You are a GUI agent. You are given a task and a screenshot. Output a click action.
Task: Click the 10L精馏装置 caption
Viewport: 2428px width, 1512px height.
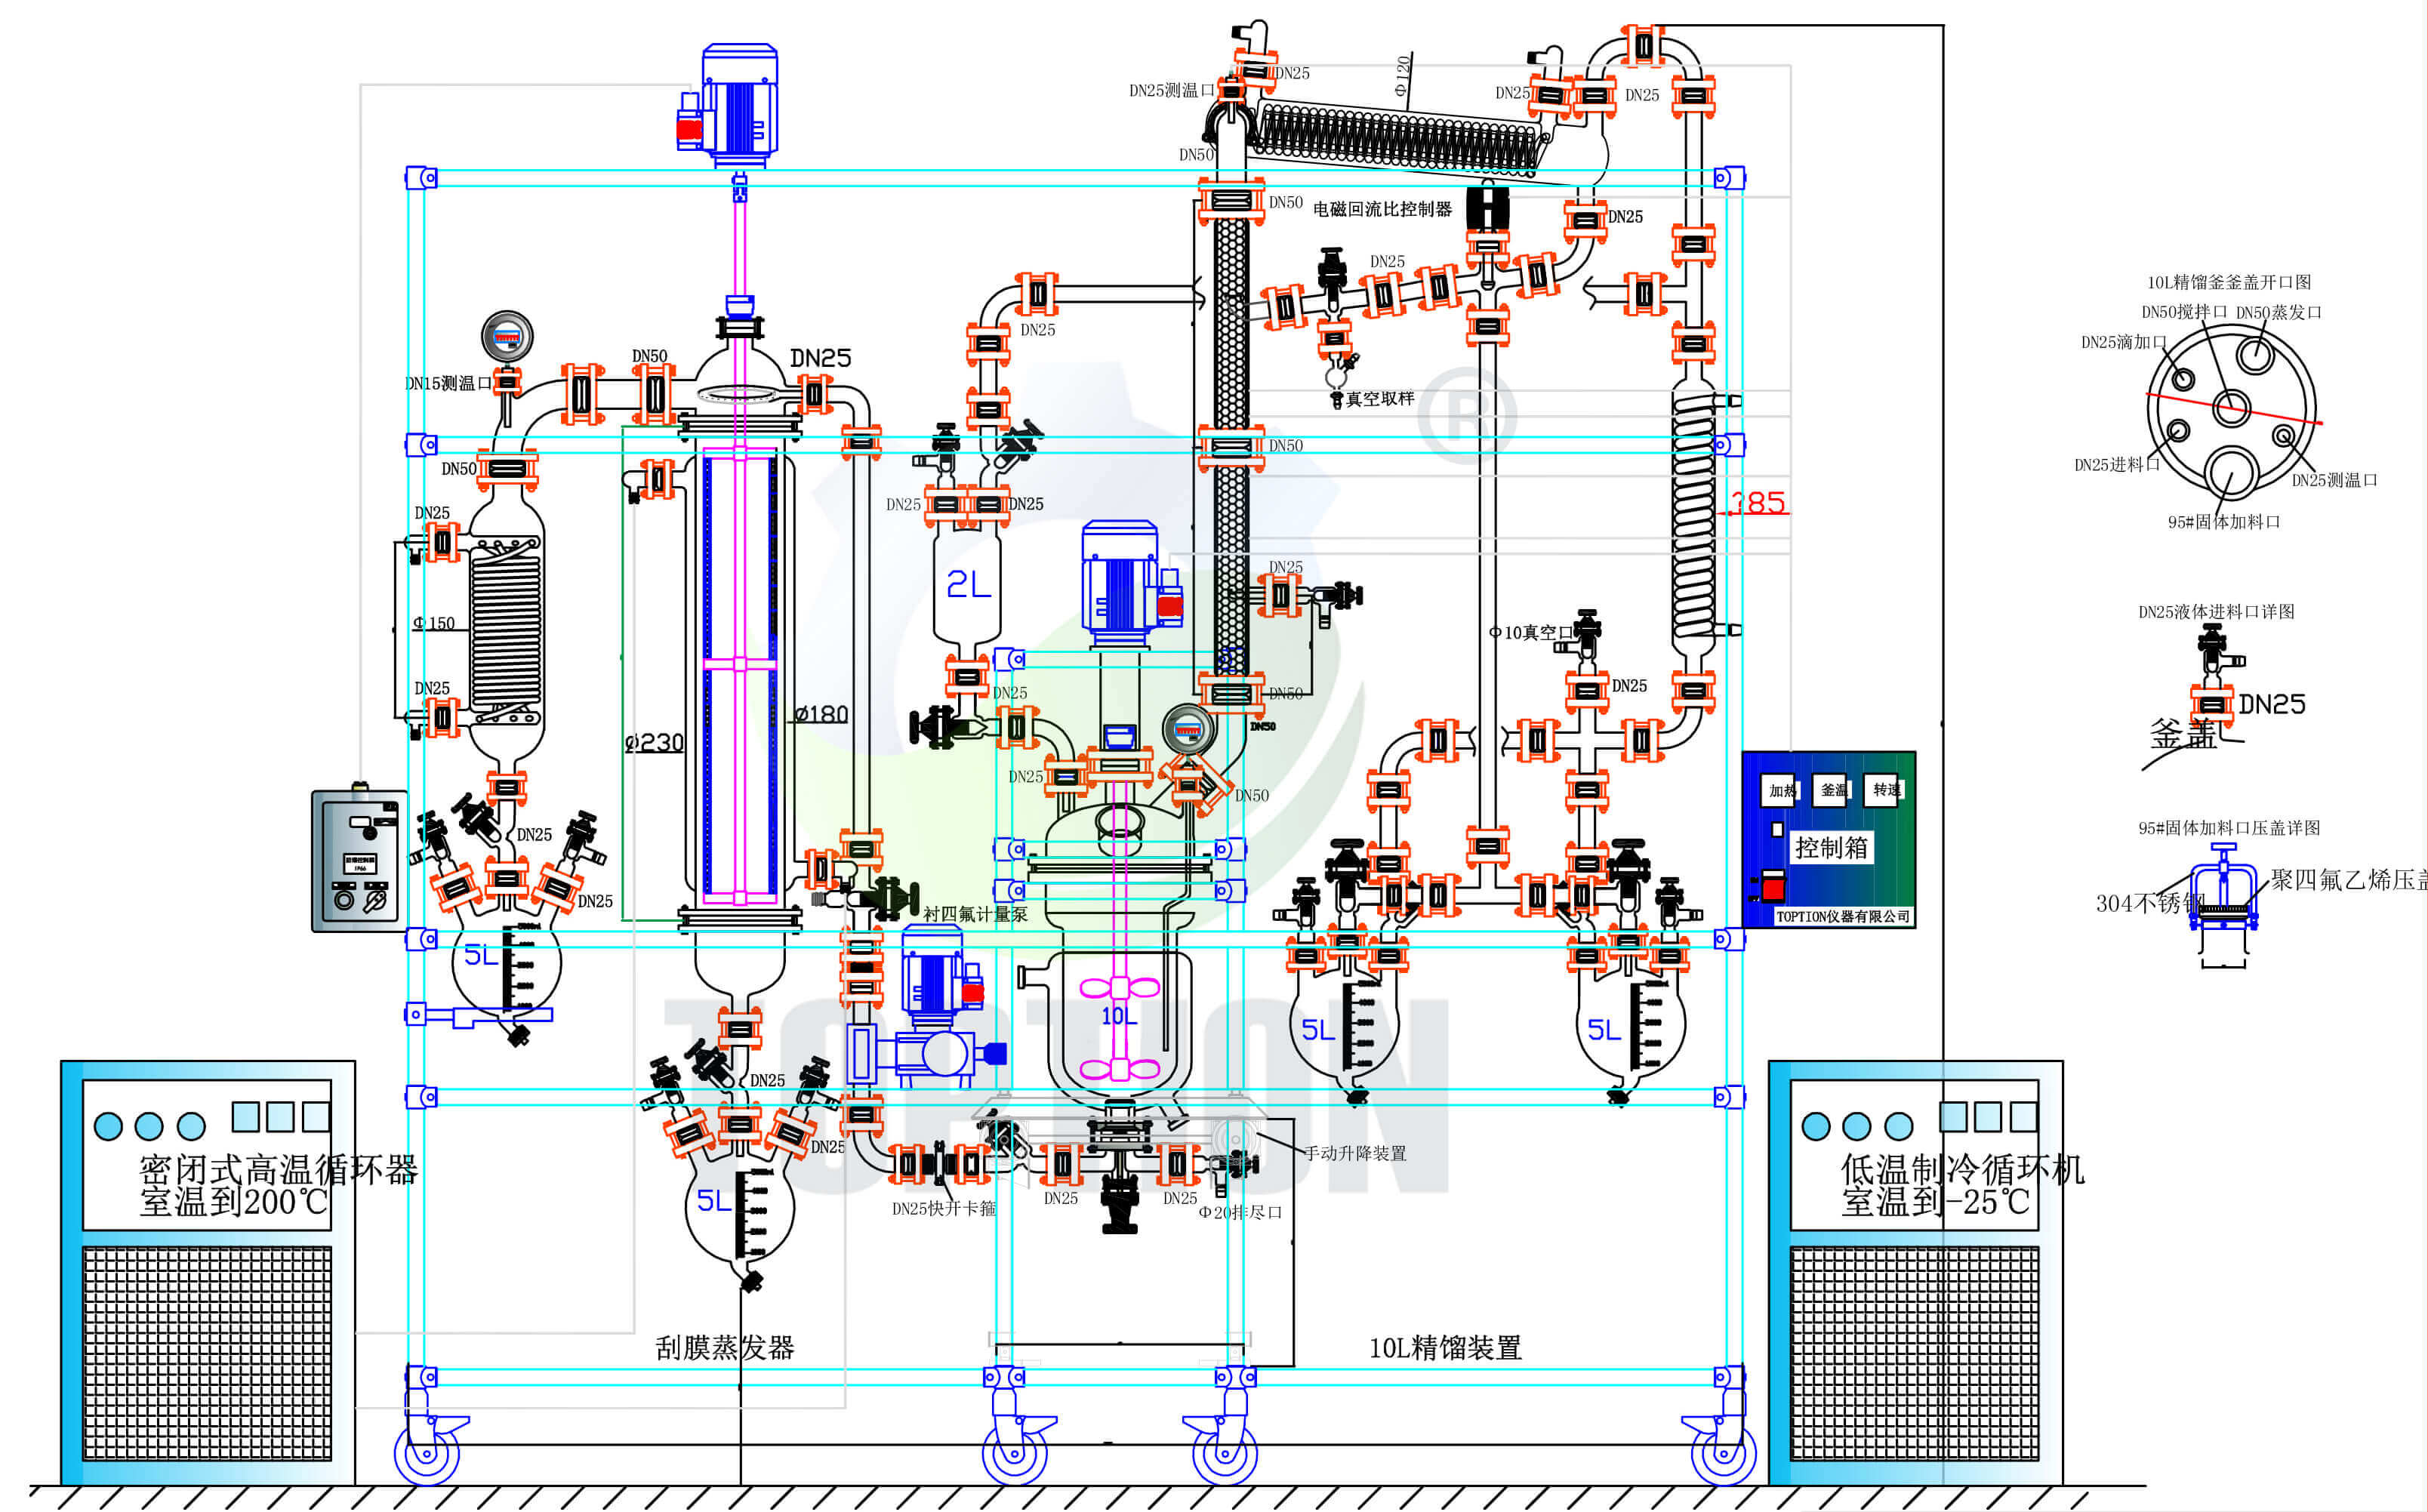pos(1445,1348)
